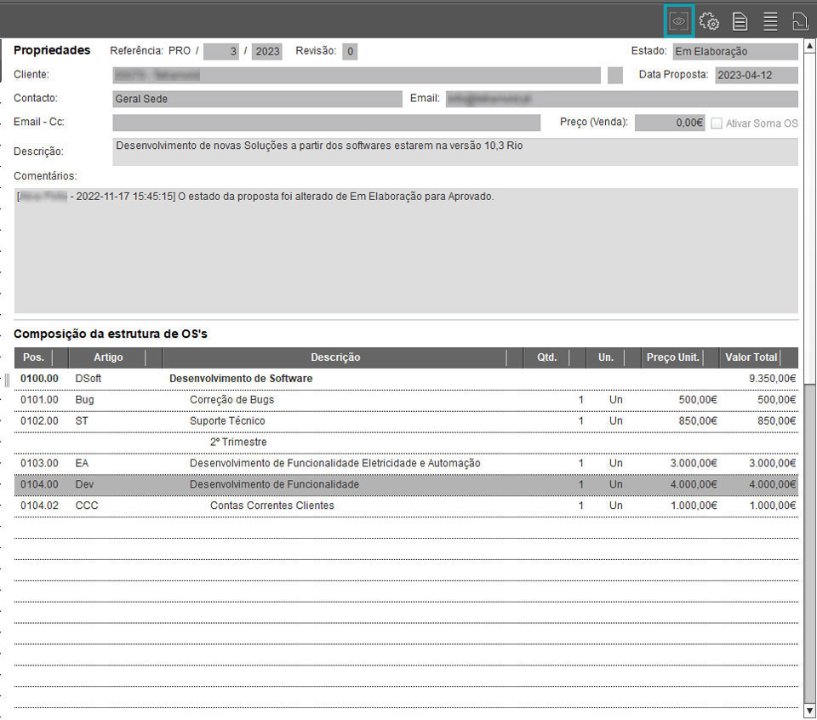This screenshot has width=817, height=720.
Task: Click the Contacto field with Geral Sede
Action: pos(256,99)
